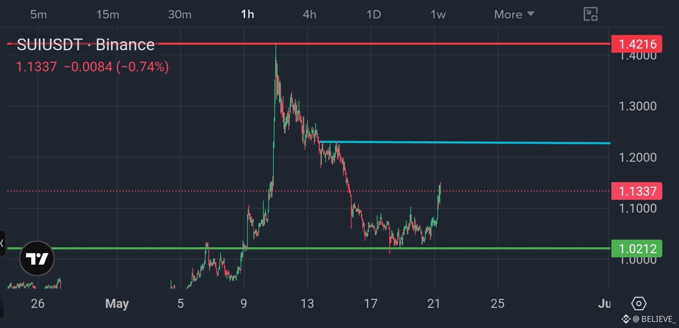Click the SUIUSDT · Binance symbol title
The width and height of the screenshot is (679, 328).
[x=85, y=45]
